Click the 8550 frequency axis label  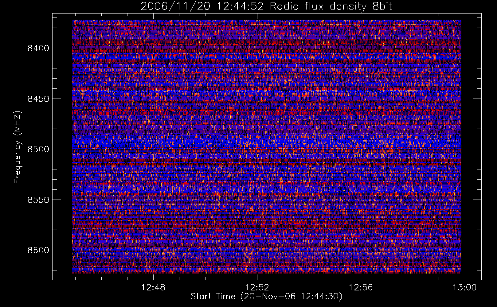38,200
